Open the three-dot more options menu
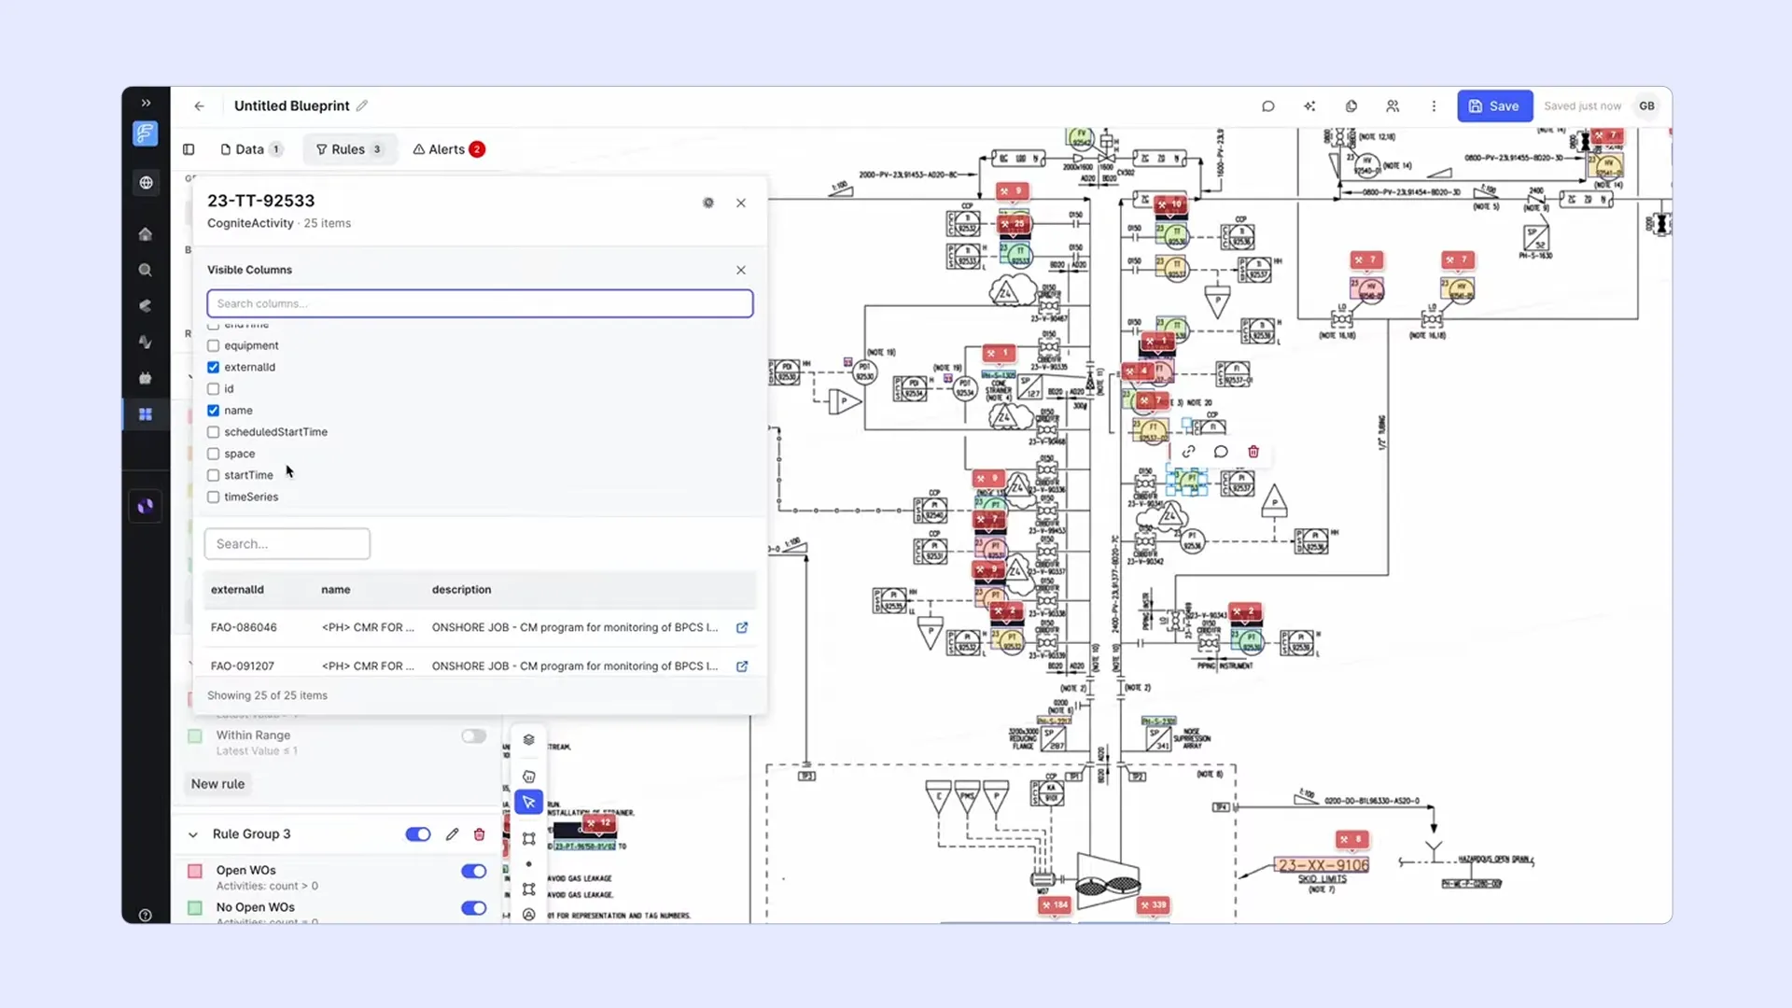 (x=1434, y=106)
